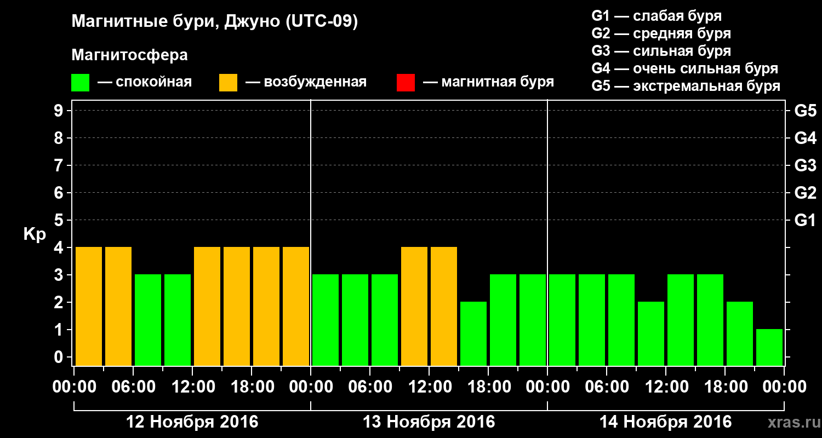Click the '06:00' time label for 14 Ноября
The width and height of the screenshot is (822, 438).
point(607,387)
